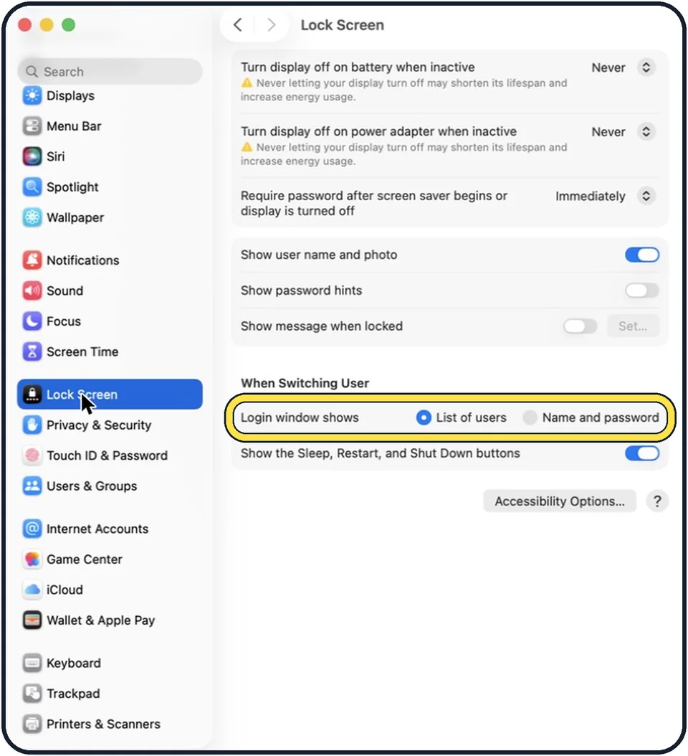
Task: Click the Touch ID fingerprint icon
Action: click(x=32, y=455)
